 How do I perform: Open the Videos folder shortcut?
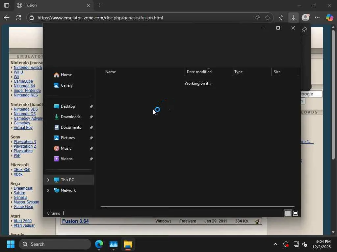pyautogui.click(x=63, y=159)
